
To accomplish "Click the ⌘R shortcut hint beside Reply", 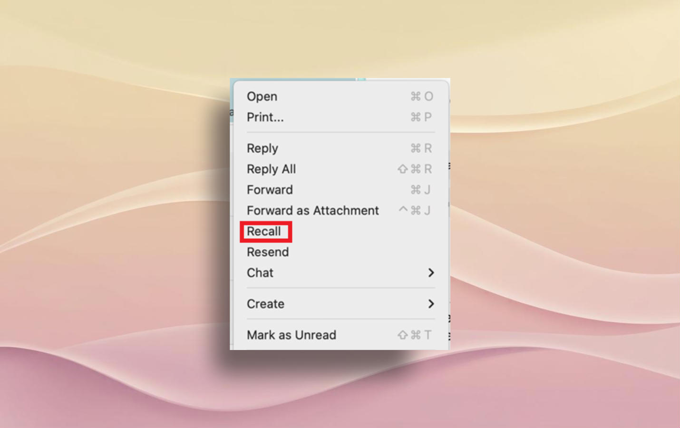I will tap(421, 148).
